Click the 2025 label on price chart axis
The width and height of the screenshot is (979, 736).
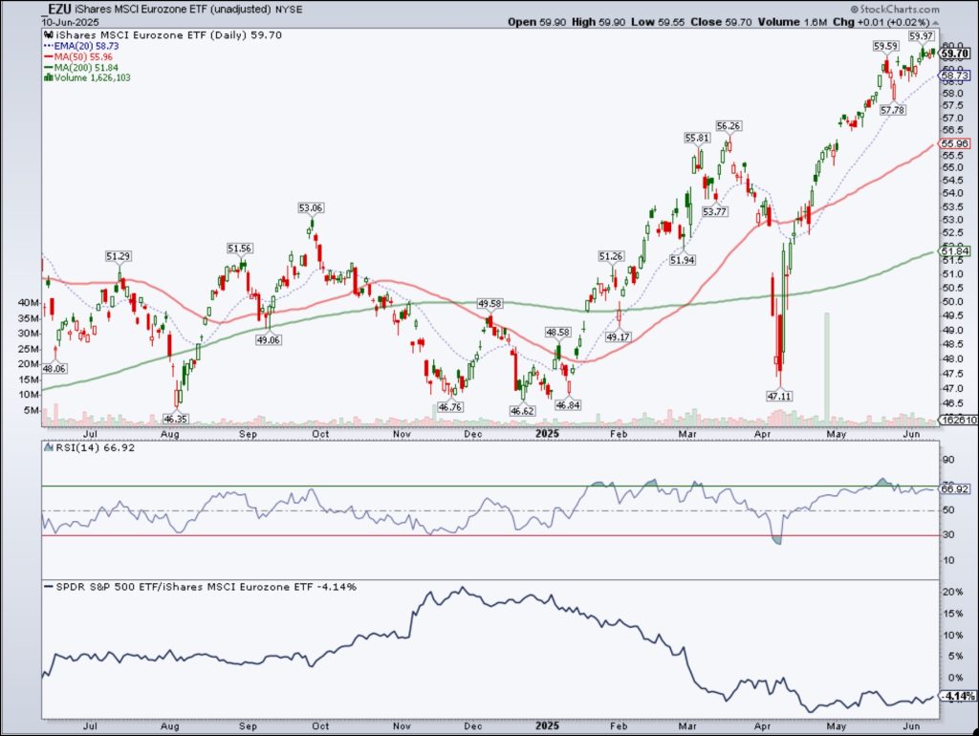click(548, 433)
